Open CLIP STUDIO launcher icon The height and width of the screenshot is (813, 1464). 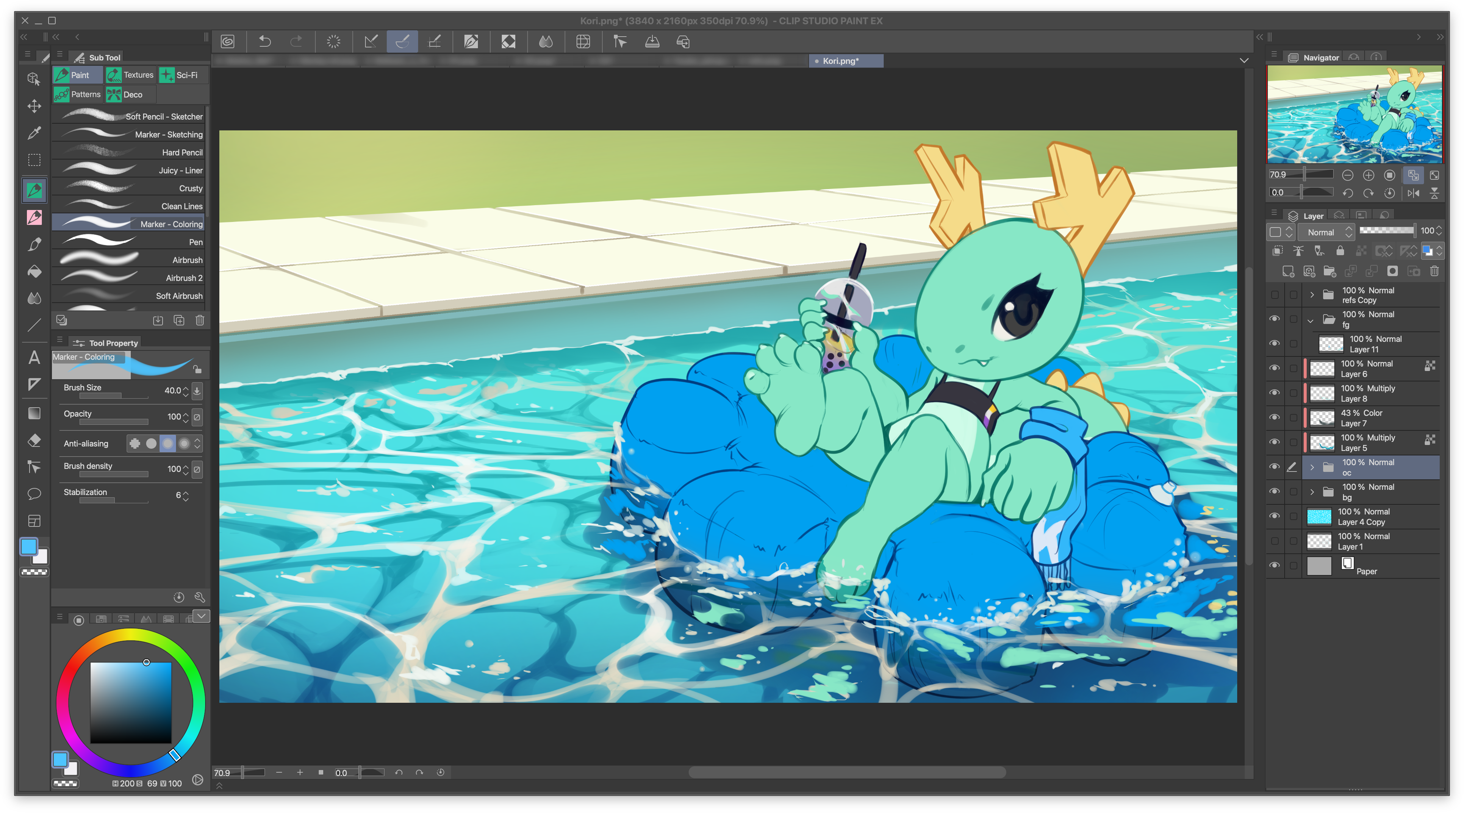click(x=228, y=41)
